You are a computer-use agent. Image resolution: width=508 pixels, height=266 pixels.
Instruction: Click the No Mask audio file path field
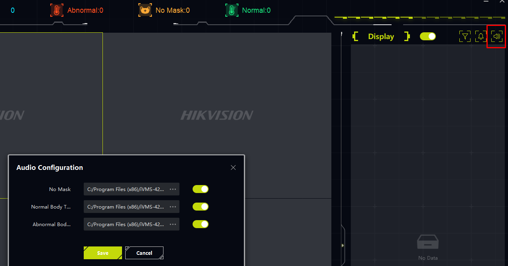click(132, 189)
